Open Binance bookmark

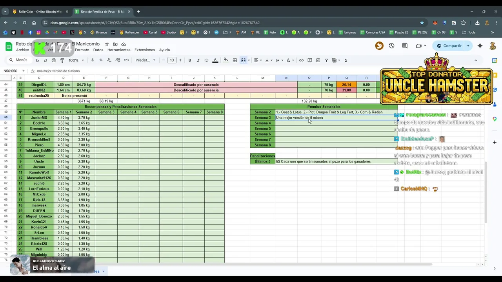[x=98, y=33]
